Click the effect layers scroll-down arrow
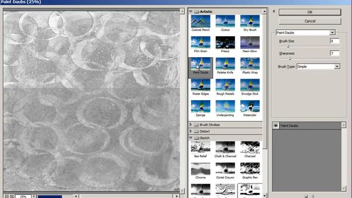 coord(344,189)
